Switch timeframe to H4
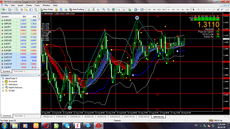This screenshot has height=129, width=230. (173, 10)
